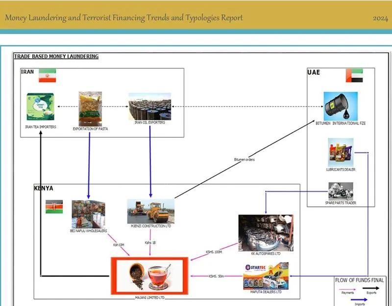Click the Trade Based Money Laundering heading

tap(56, 56)
